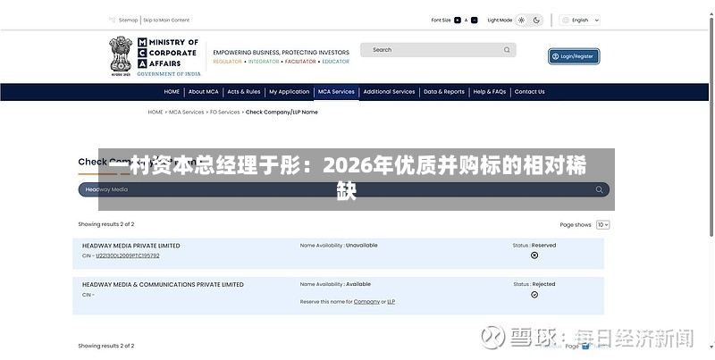
Task: Click HOME in the breadcrumb
Action: [156, 112]
